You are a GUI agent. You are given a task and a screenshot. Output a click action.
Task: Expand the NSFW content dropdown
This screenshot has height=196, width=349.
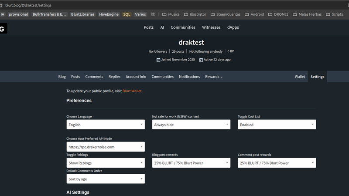[x=191, y=125]
